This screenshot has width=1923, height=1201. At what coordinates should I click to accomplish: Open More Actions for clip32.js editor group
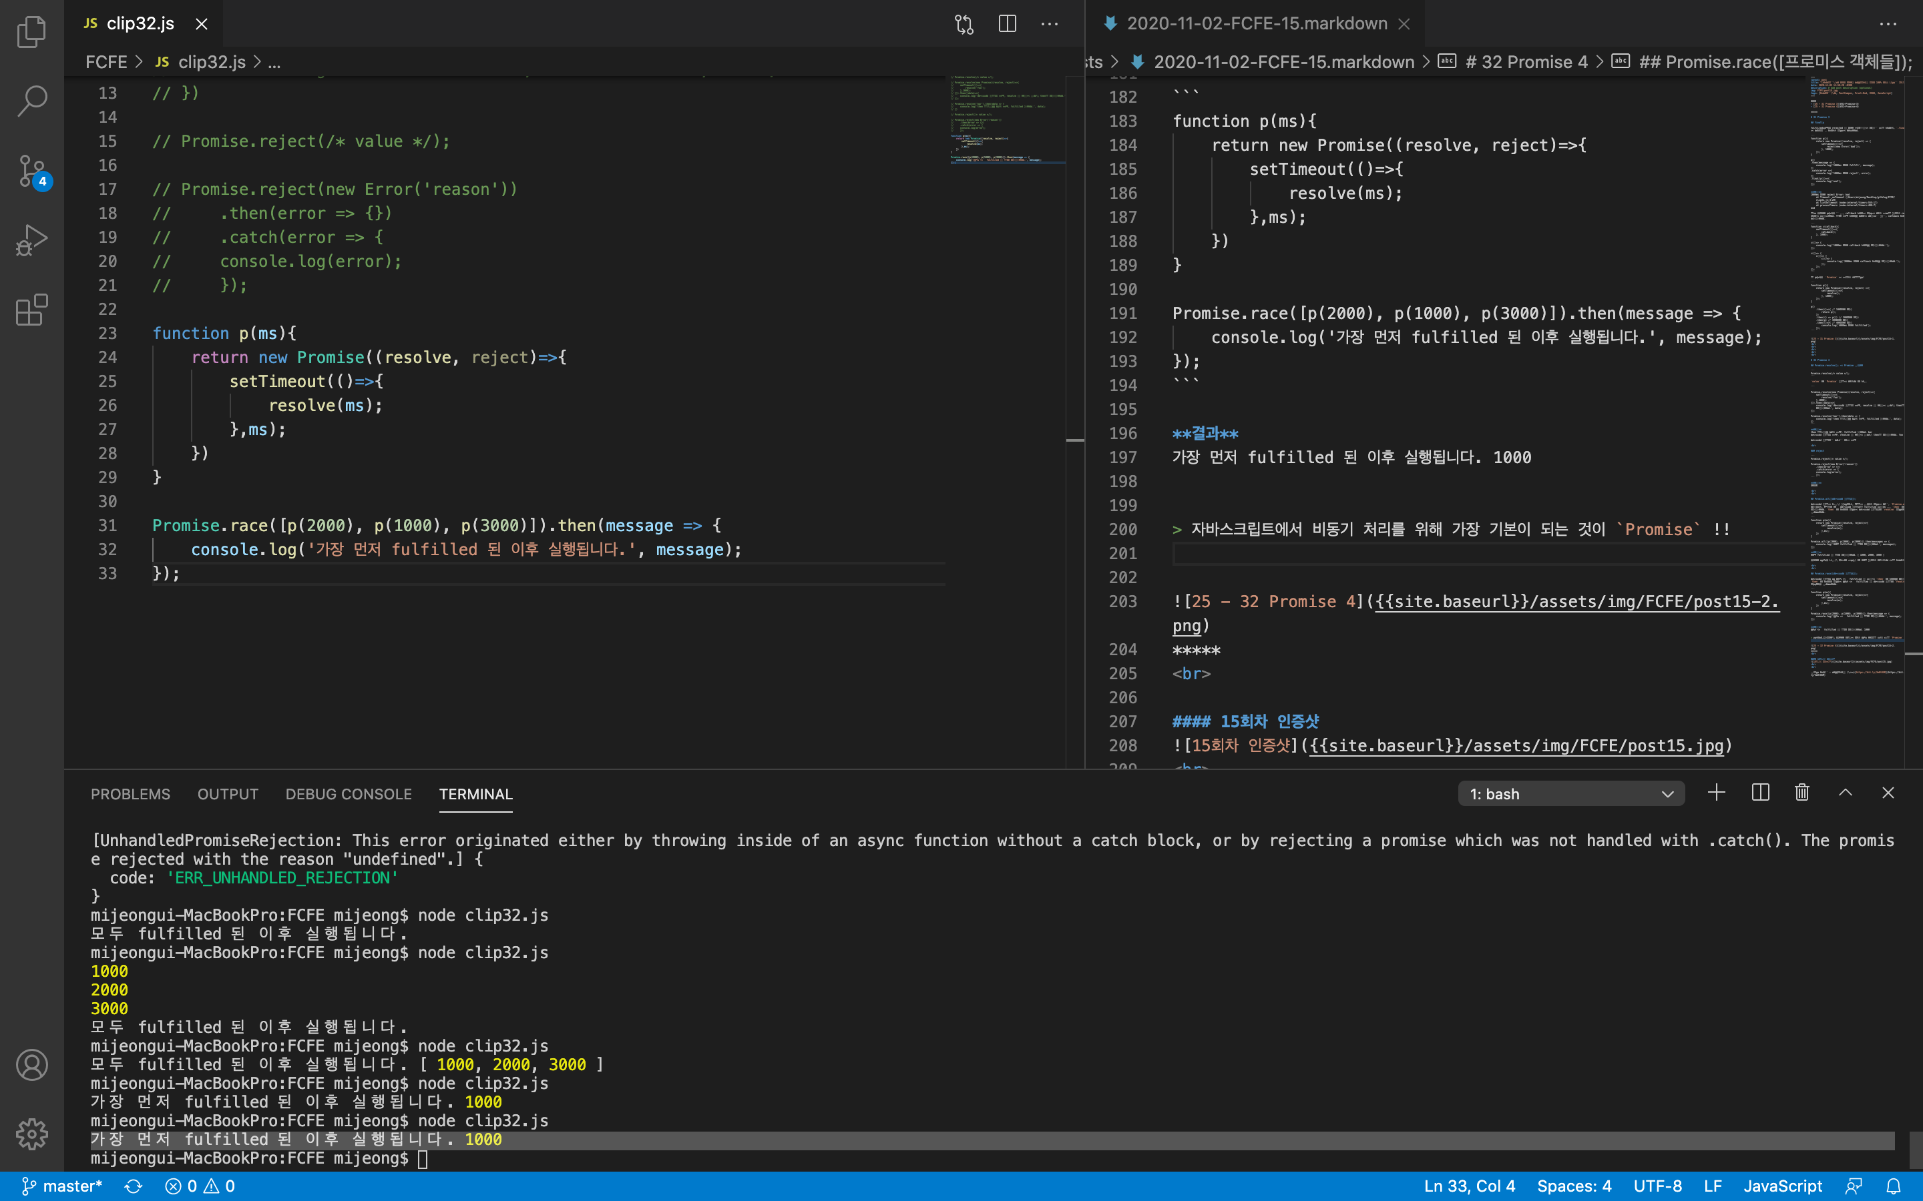click(1050, 24)
